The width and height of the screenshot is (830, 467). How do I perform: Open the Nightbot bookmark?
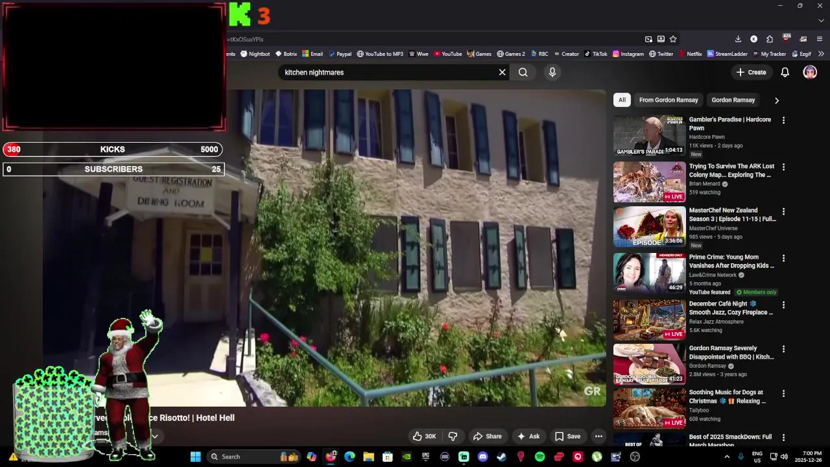255,54
